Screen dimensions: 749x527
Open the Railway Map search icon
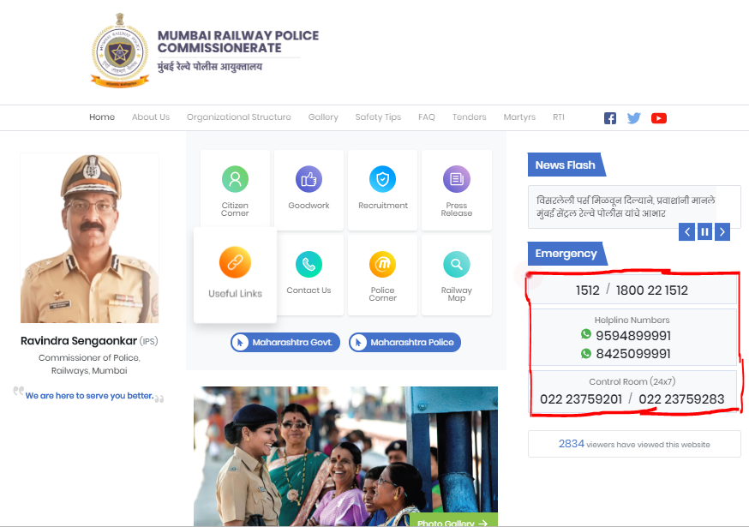(457, 264)
